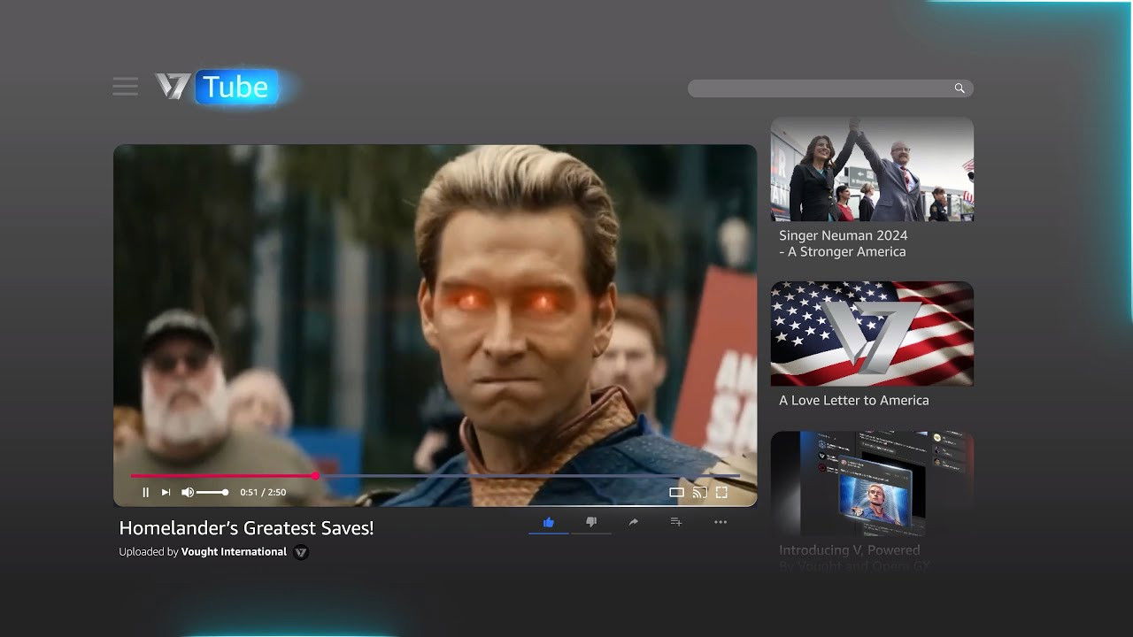This screenshot has height=637, width=1133.
Task: Share the video via arrow icon
Action: pos(634,523)
